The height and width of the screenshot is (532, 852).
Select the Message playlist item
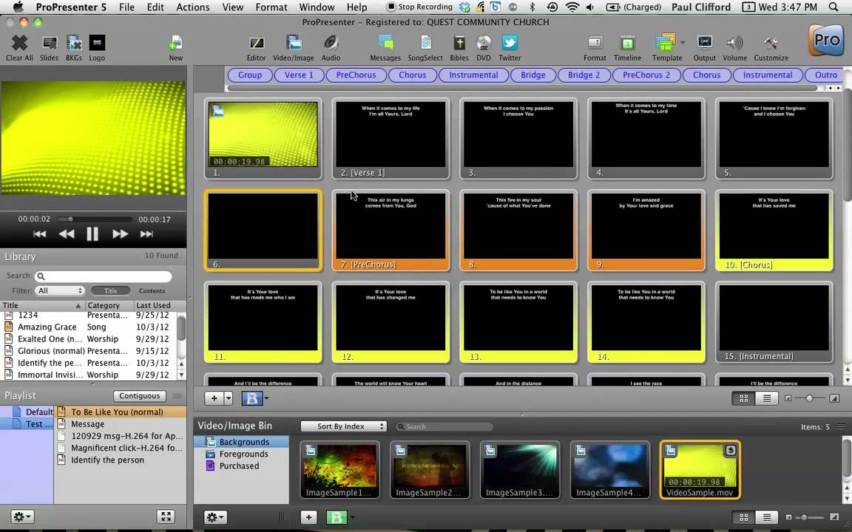click(x=120, y=424)
